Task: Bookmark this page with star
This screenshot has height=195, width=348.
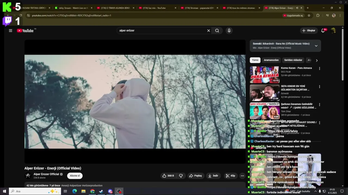Action: (309, 16)
